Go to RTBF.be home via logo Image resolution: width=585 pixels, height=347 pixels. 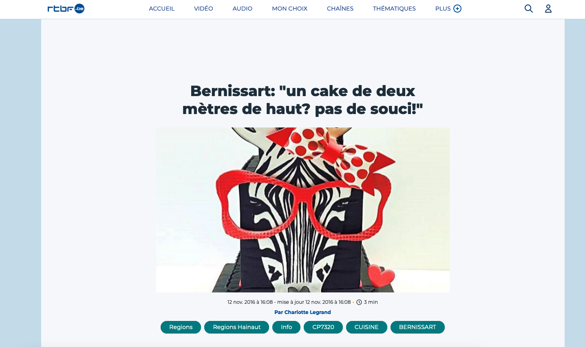coord(66,9)
